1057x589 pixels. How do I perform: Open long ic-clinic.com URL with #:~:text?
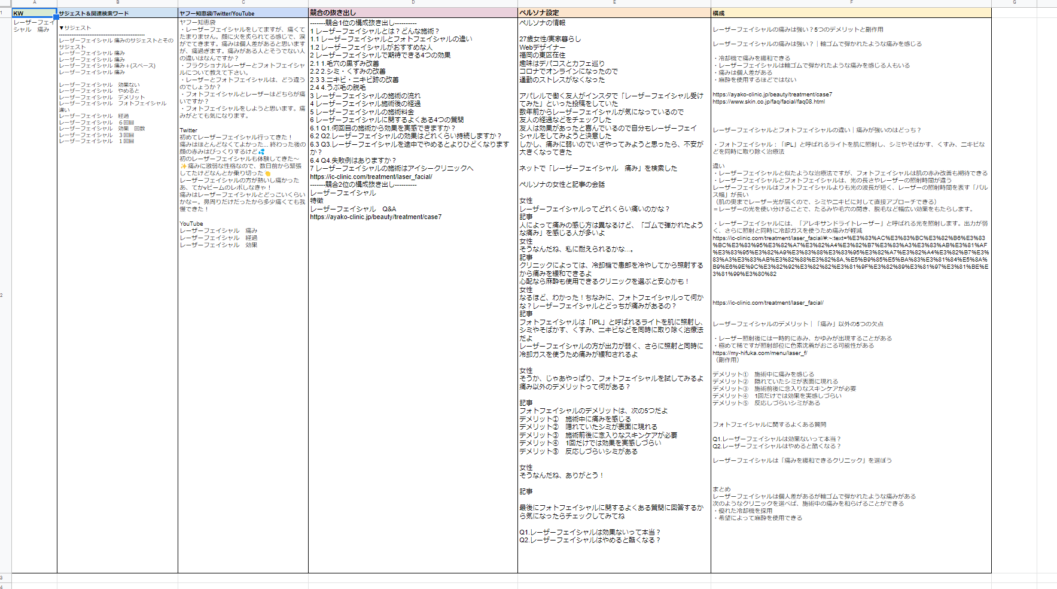[x=851, y=256]
